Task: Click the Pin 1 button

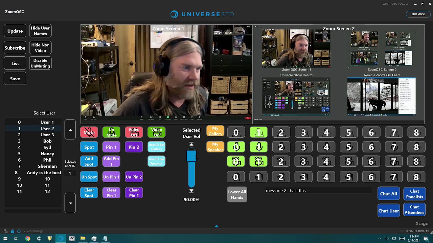Action: [111, 147]
